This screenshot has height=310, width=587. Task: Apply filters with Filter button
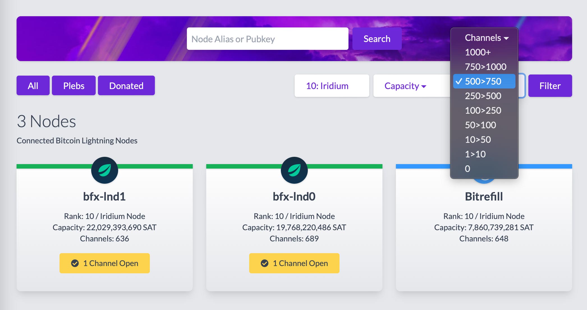[550, 86]
